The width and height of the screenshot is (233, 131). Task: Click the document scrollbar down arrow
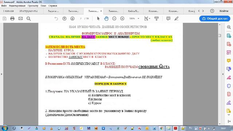220,124
